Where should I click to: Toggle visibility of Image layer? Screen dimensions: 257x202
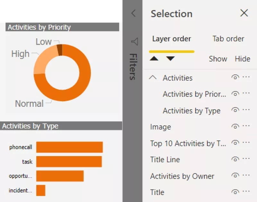pyautogui.click(x=235, y=127)
